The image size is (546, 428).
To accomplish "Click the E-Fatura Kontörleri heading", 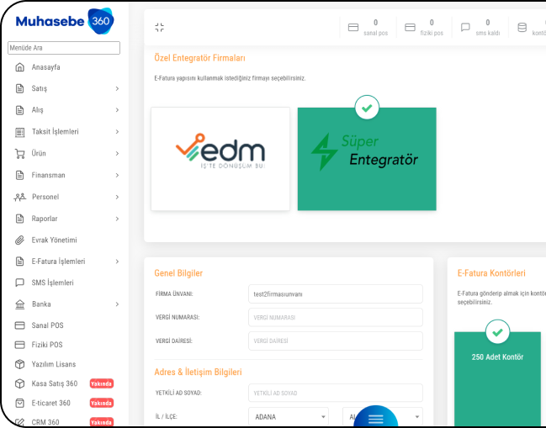I will point(491,273).
